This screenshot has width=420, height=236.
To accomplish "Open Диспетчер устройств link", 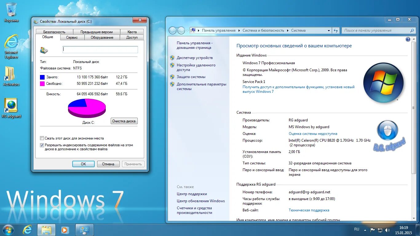I will [x=195, y=58].
